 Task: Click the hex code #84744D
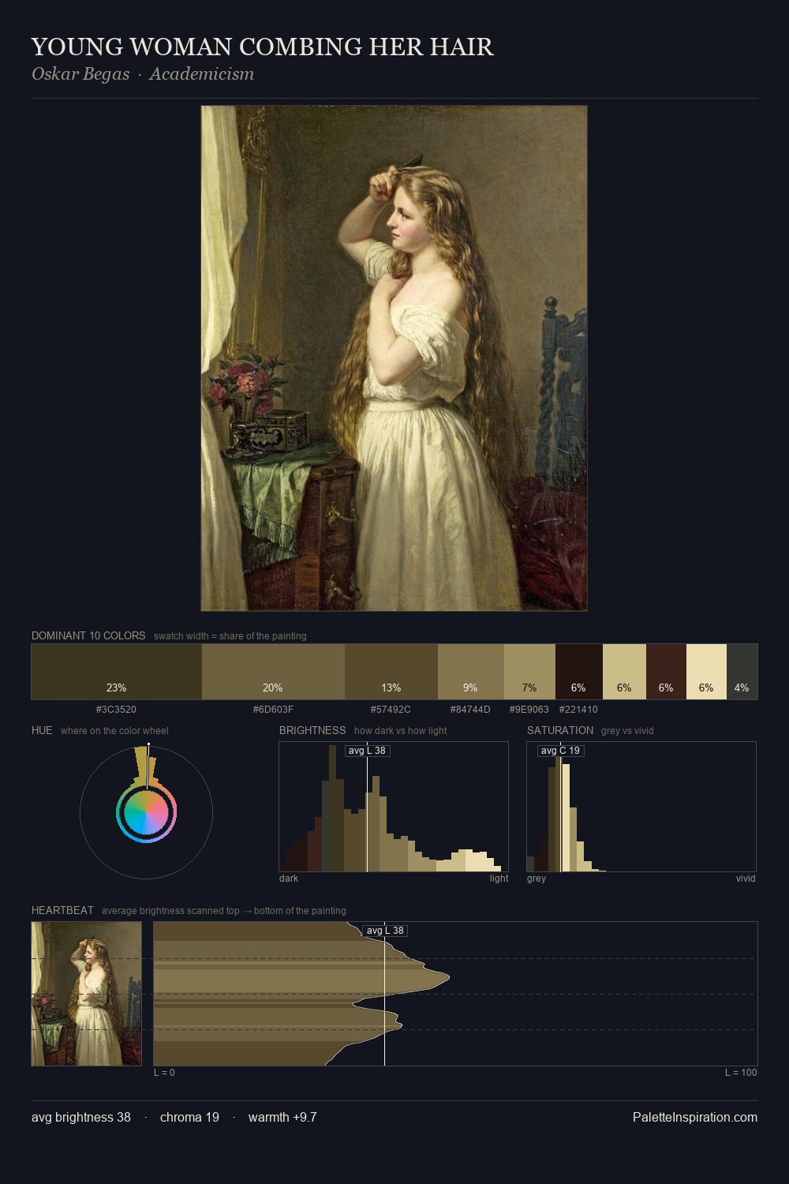point(470,710)
